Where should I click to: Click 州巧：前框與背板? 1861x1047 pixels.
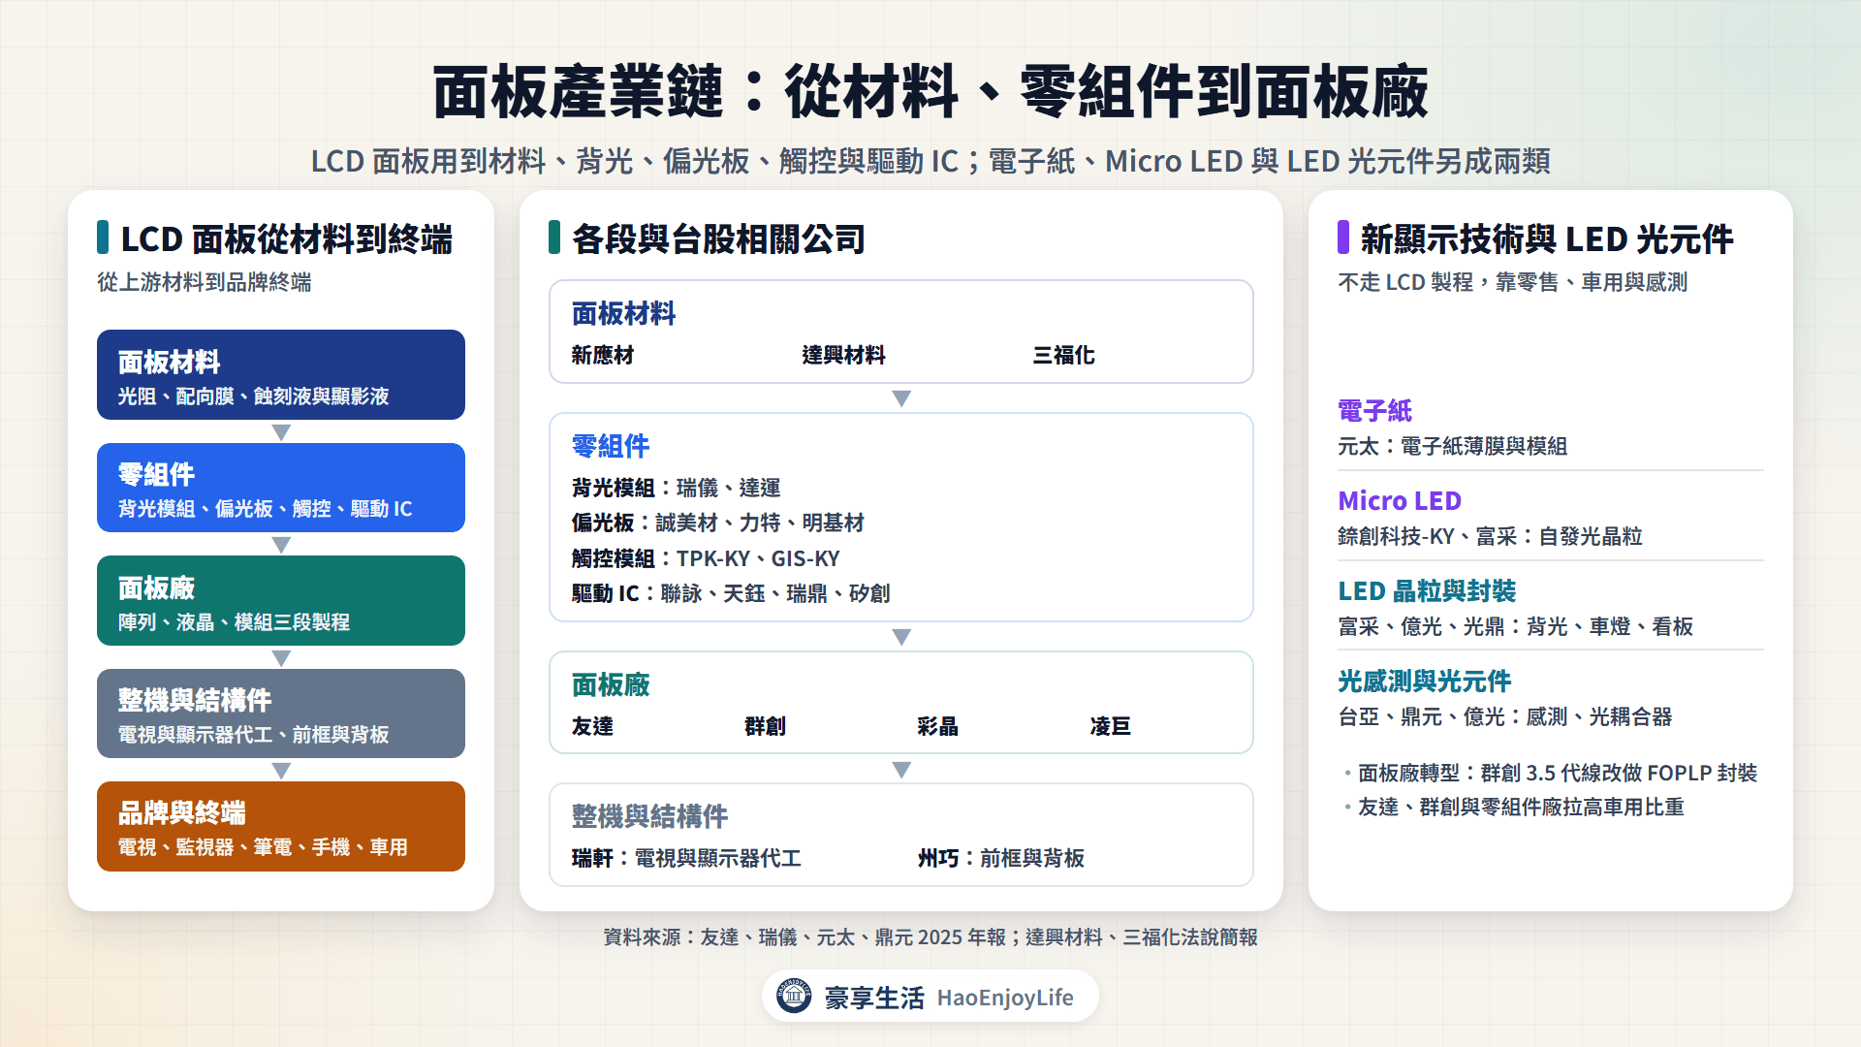tap(1000, 858)
